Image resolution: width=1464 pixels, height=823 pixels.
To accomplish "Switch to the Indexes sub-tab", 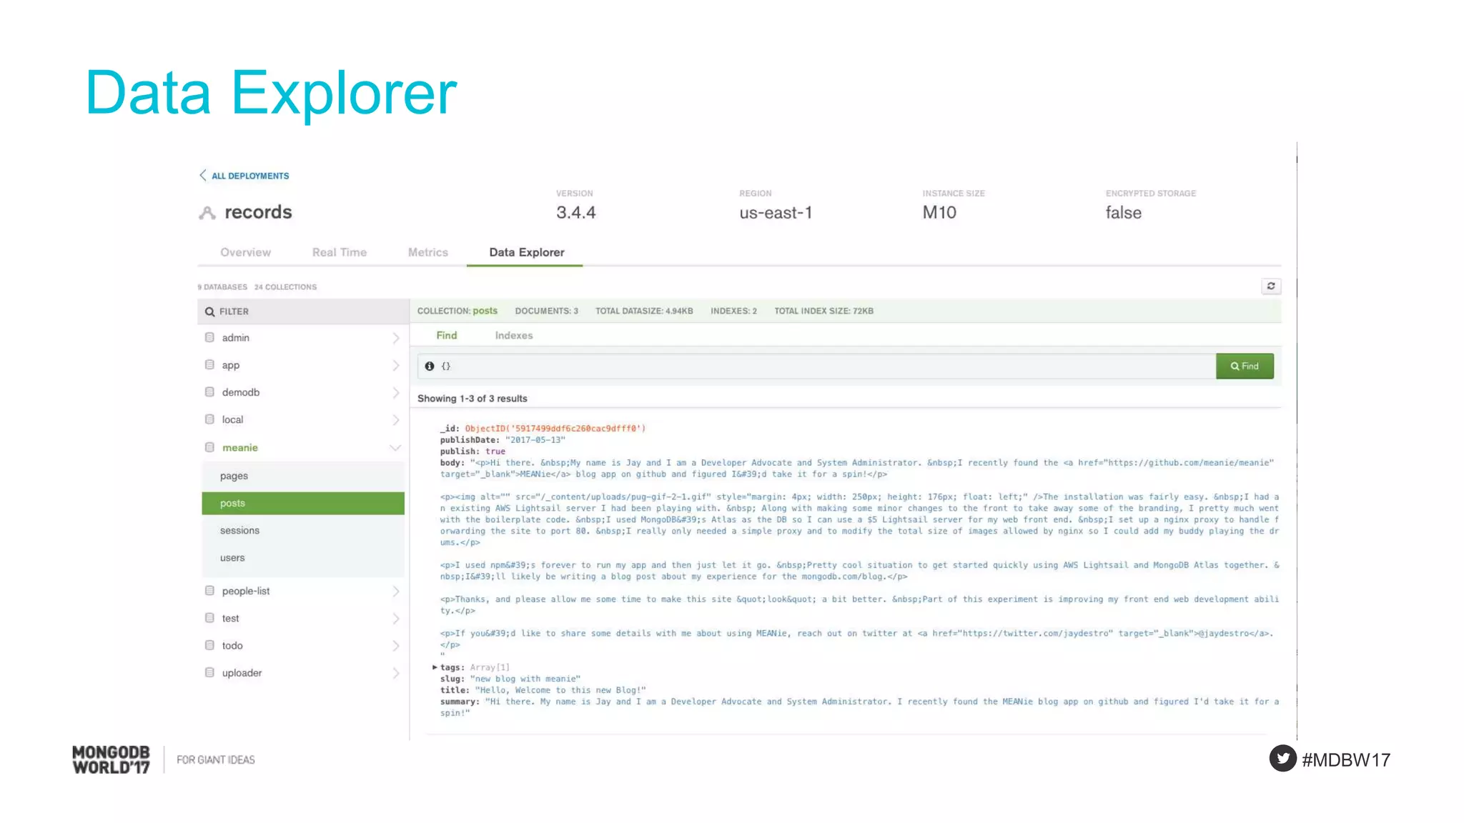I will 514,335.
